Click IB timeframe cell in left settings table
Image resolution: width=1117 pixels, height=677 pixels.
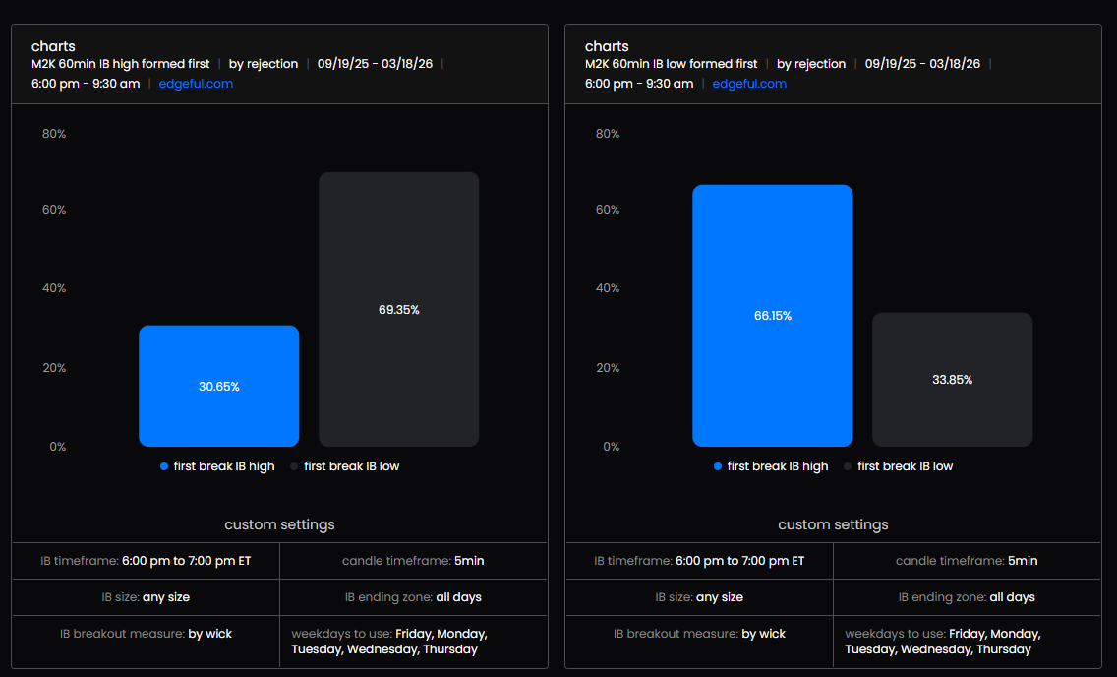[x=147, y=561]
